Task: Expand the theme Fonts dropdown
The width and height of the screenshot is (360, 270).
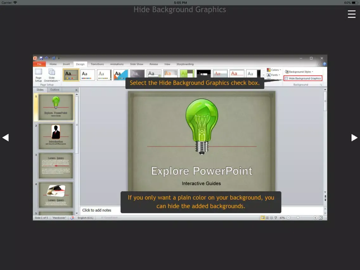Action: (273, 75)
